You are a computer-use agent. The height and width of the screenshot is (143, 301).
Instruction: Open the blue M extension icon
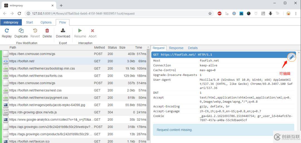point(241,13)
